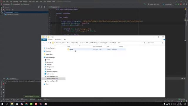Hide the Solution panel with minus icon

47,7
